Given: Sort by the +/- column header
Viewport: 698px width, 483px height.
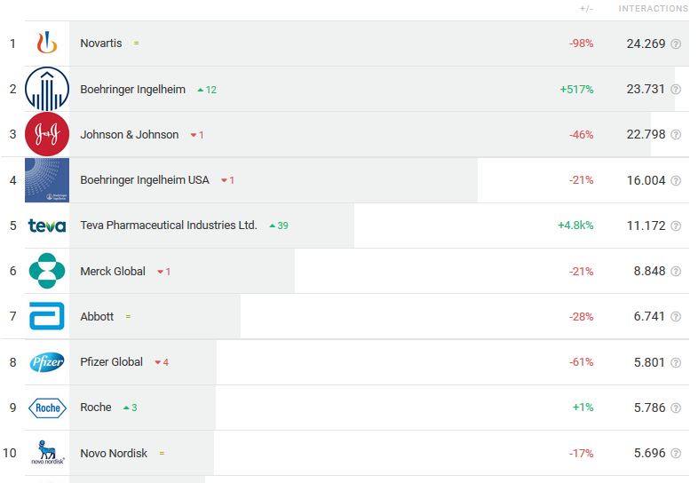Looking at the screenshot, I should pos(586,9).
